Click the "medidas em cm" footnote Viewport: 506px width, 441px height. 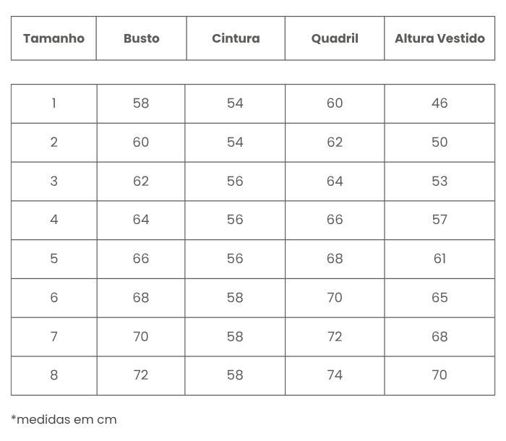[x=64, y=419]
